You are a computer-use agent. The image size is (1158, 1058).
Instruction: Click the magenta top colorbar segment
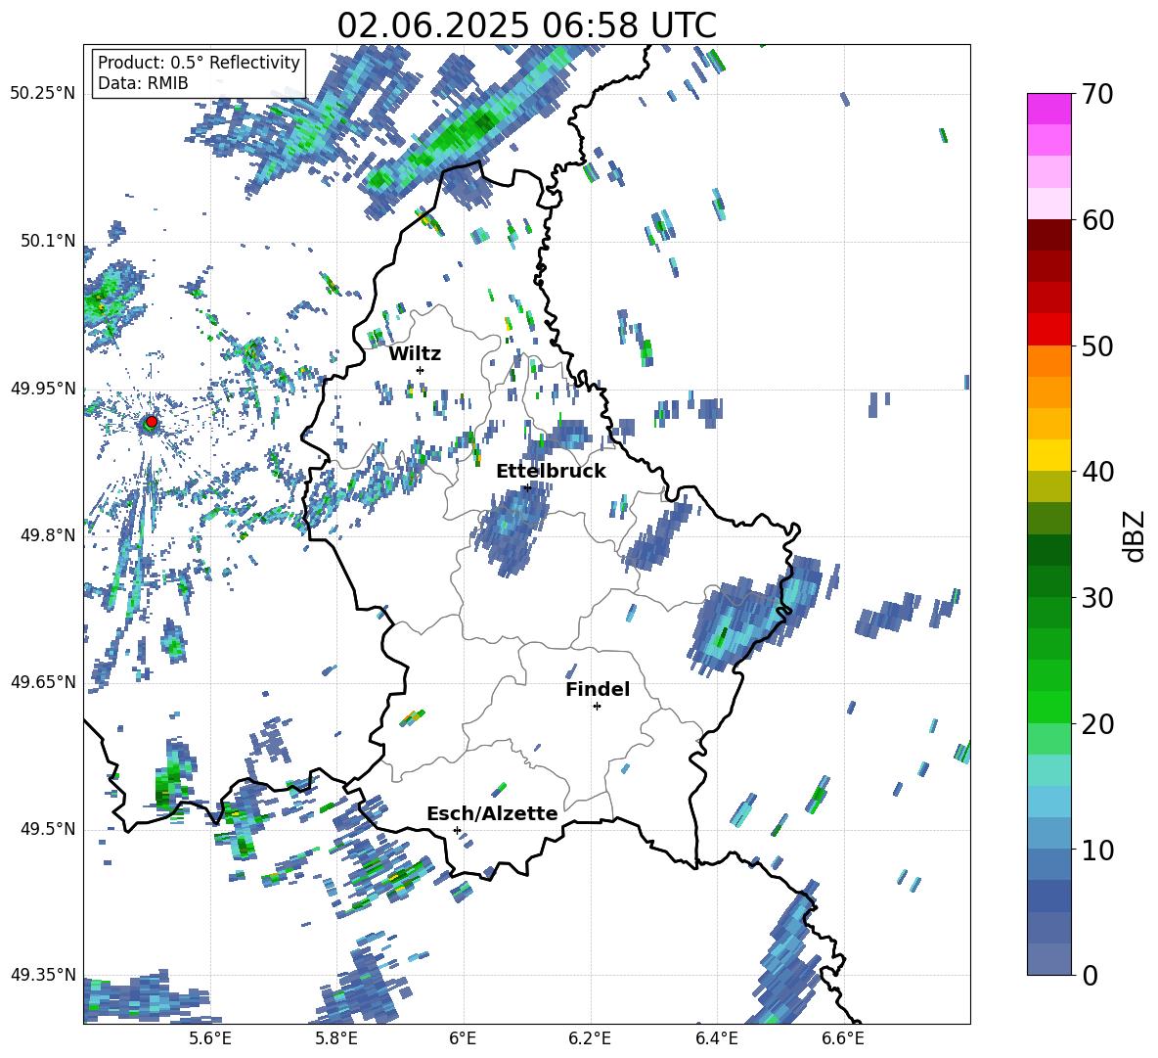coord(1048,109)
